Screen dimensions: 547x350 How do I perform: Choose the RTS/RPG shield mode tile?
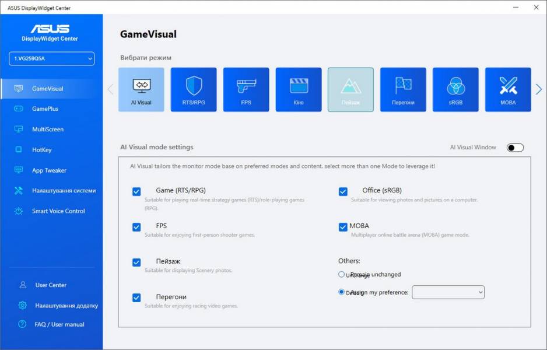[194, 89]
